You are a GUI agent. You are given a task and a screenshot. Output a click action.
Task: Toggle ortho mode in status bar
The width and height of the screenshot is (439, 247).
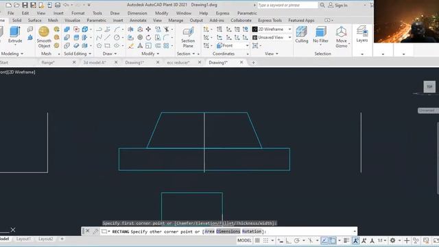point(288,240)
